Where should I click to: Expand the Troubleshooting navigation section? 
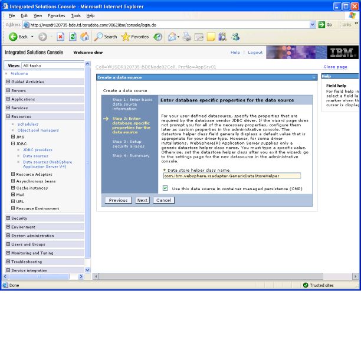coord(8,262)
